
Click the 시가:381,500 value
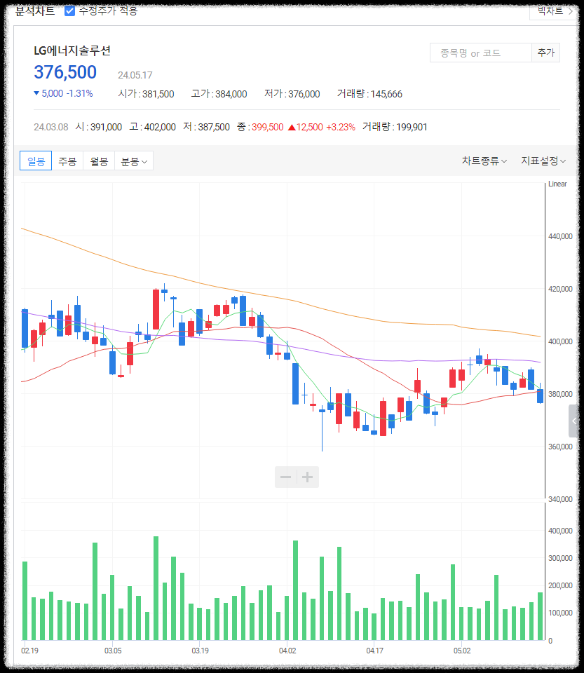[146, 94]
